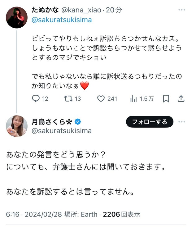Open view analytics showing 1.5万
This screenshot has height=227, width=192.
pyautogui.click(x=134, y=99)
